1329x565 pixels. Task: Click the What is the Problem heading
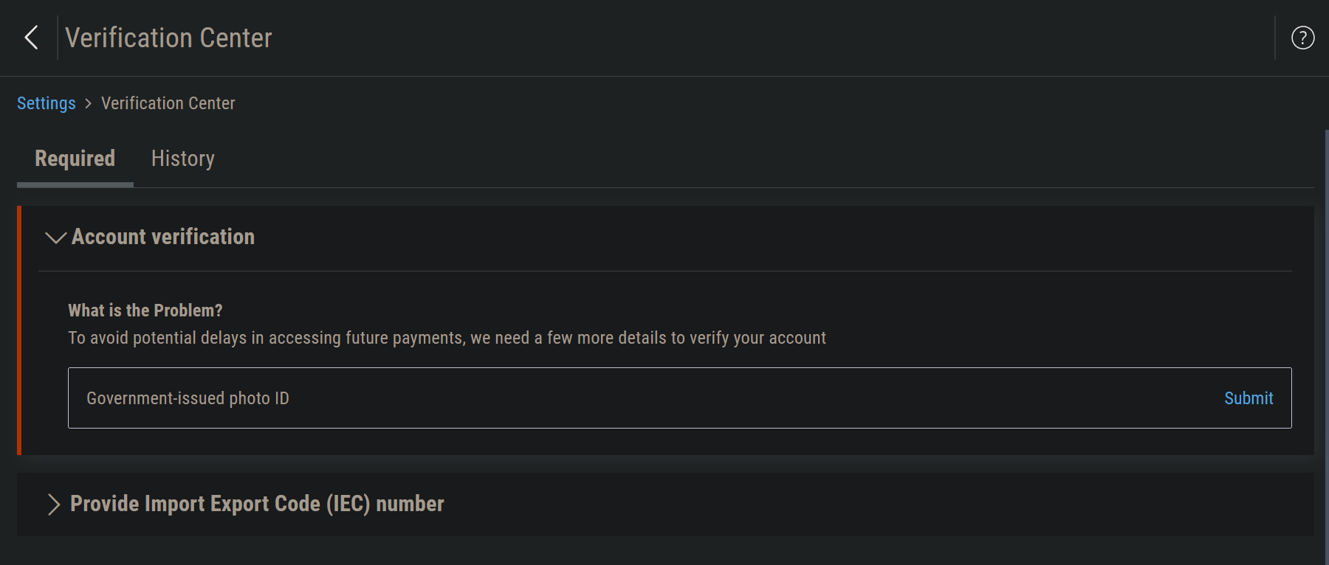point(145,311)
